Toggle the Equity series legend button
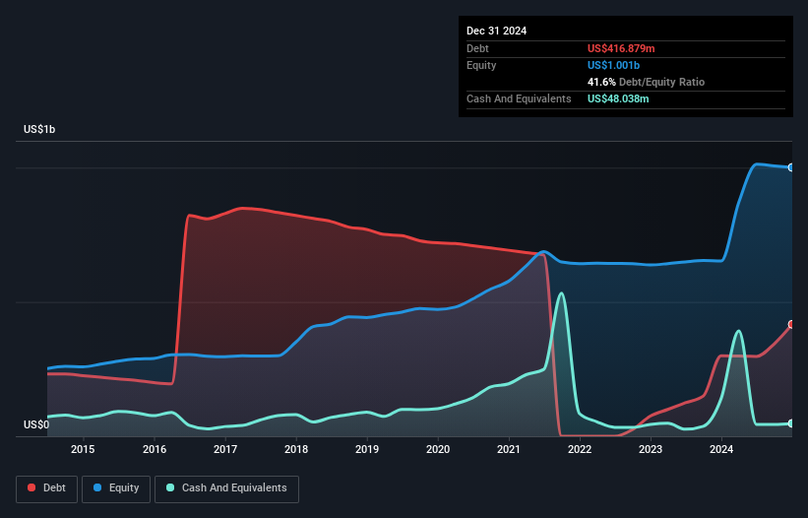Screen dimensions: 808x518 [116, 488]
